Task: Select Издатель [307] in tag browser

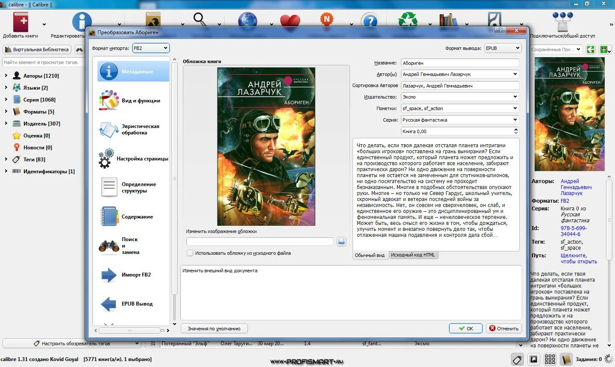Action: tap(41, 124)
